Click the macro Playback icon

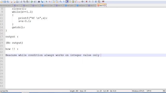coord(93,2)
